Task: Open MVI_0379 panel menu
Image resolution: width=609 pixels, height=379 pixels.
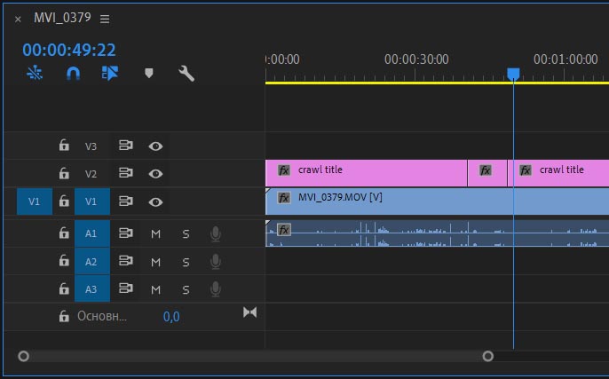Action: coord(105,19)
